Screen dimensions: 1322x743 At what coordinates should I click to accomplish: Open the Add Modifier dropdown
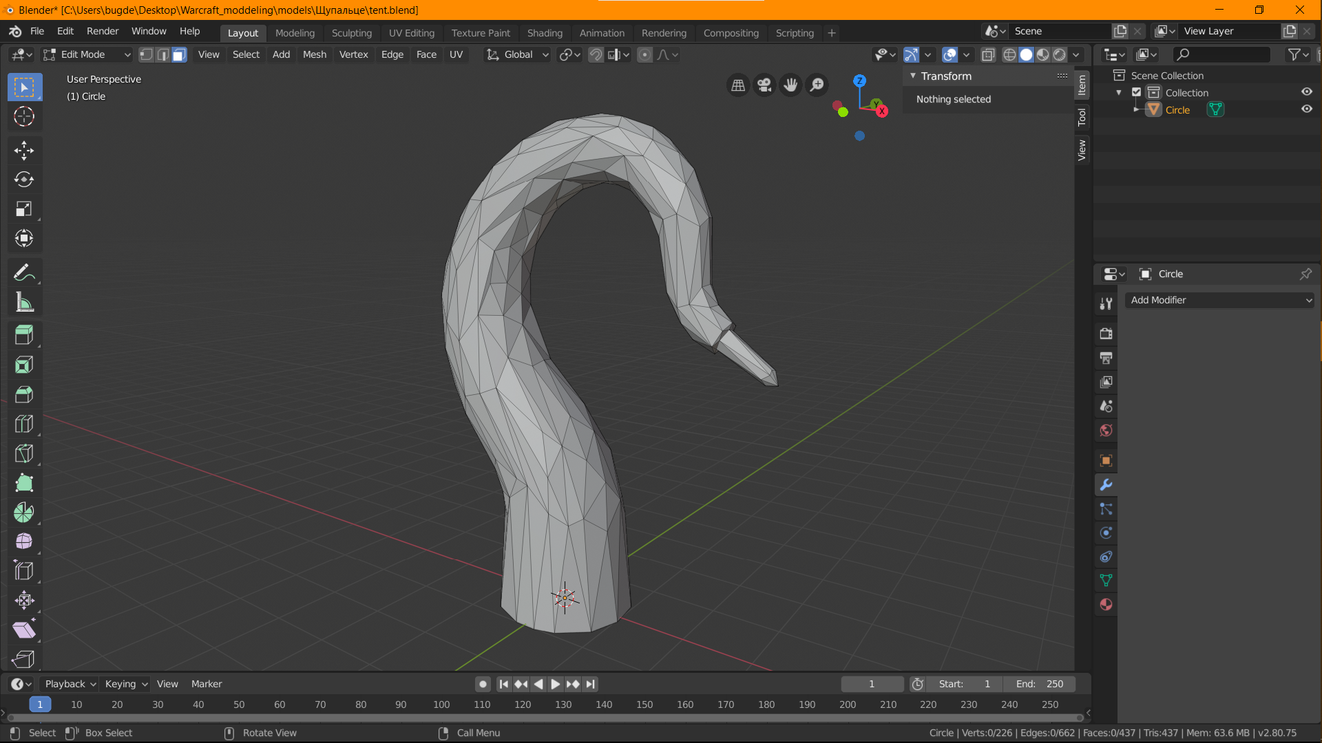tap(1219, 300)
